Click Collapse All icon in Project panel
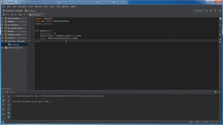This screenshot has height=125, width=223. point(16,15)
